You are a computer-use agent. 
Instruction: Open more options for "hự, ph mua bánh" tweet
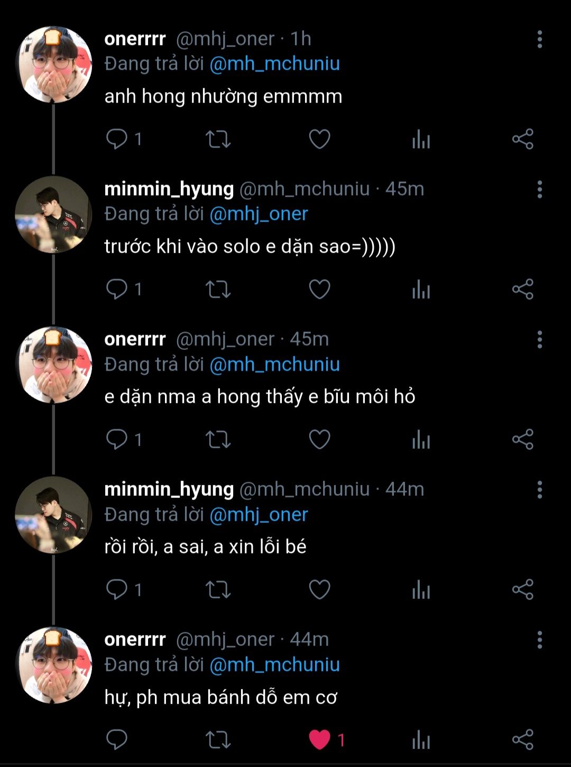[539, 640]
